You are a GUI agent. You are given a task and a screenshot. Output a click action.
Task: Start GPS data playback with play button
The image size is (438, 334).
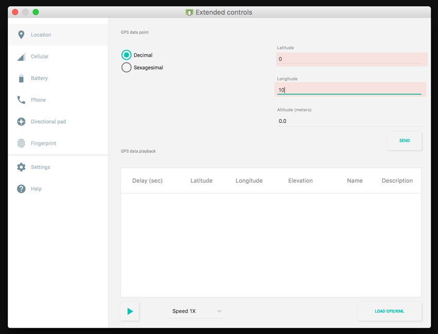[x=130, y=311]
